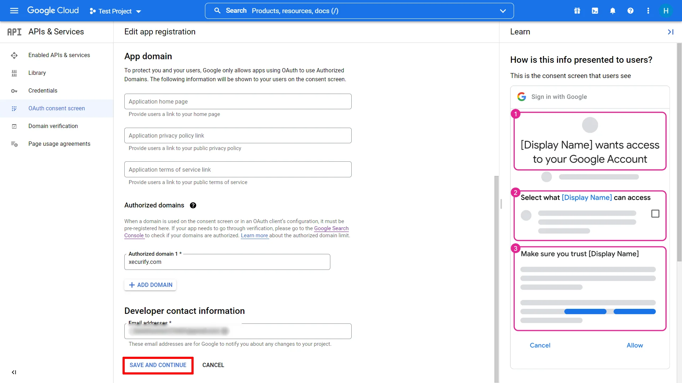Viewport: 682px width, 383px height.
Task: Click the Application home page input field
Action: coord(238,101)
